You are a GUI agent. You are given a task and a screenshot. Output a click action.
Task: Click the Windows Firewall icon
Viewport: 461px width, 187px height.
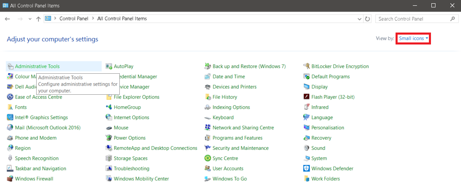[x=10, y=179]
